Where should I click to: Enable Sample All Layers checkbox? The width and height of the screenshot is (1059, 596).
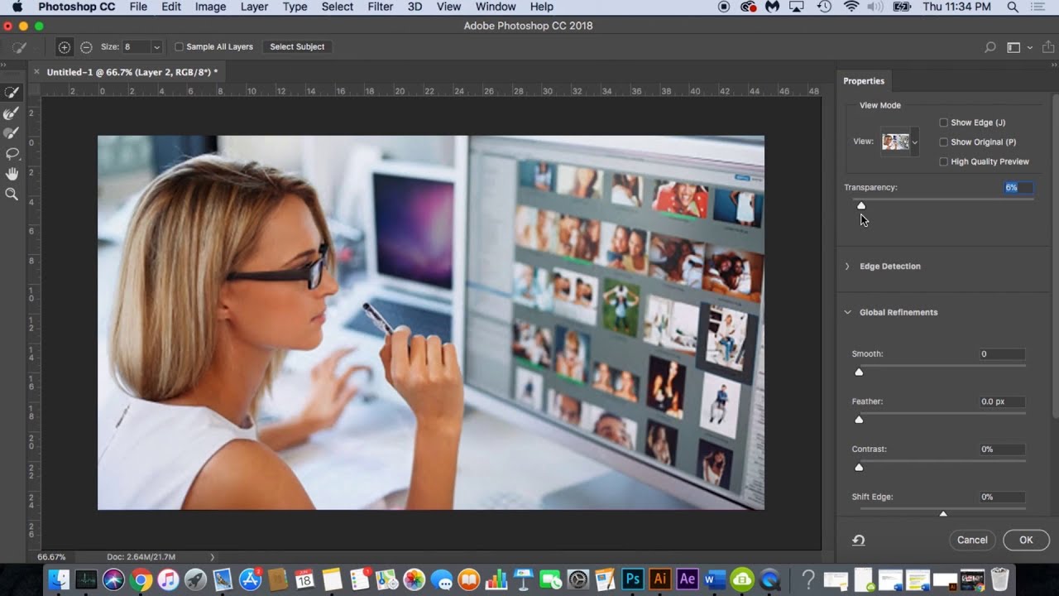(x=179, y=47)
